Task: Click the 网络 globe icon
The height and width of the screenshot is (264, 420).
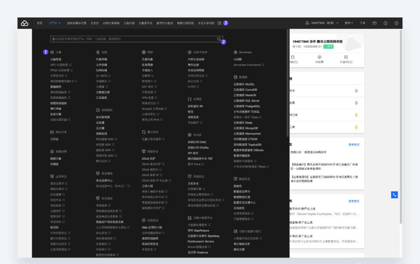Action: [144, 52]
